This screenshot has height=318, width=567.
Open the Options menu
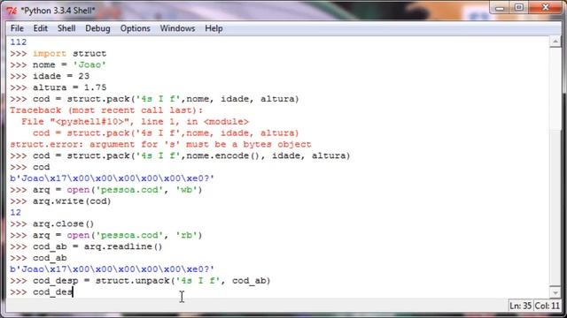tap(136, 28)
